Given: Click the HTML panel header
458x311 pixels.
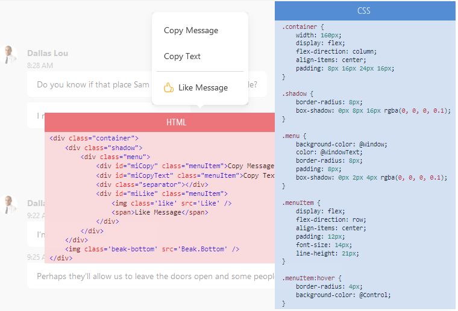Looking at the screenshot, I should (160, 122).
